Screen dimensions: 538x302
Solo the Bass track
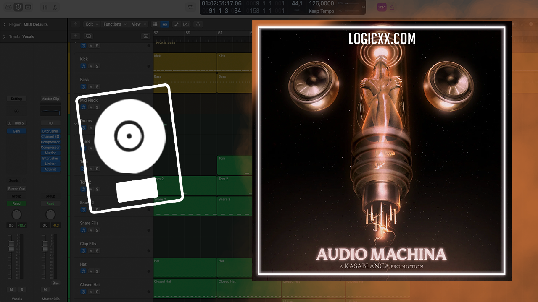click(x=97, y=87)
